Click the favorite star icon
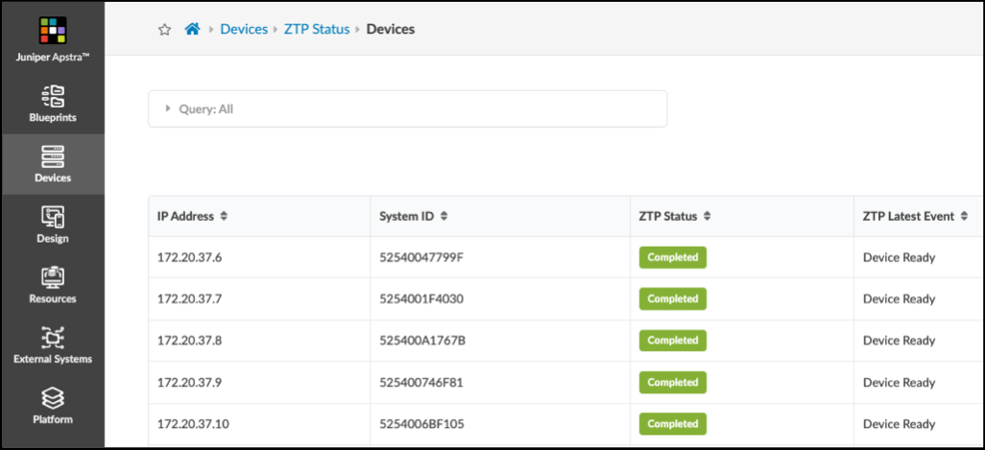This screenshot has height=450, width=985. [164, 30]
